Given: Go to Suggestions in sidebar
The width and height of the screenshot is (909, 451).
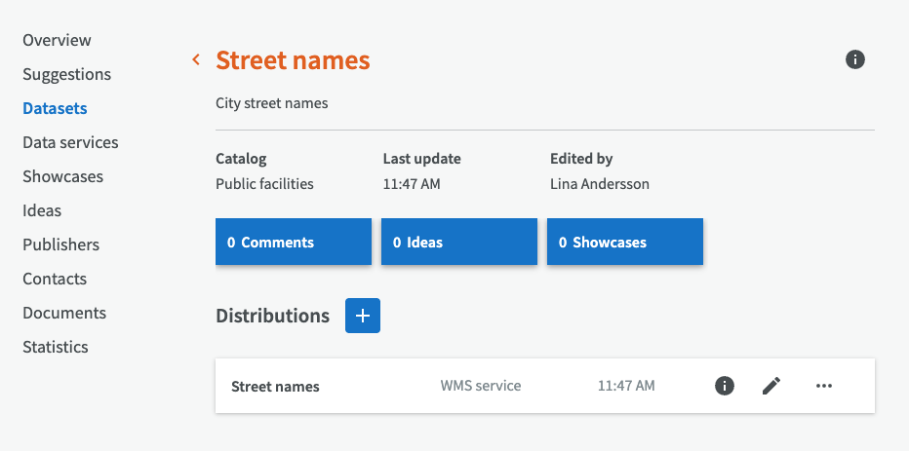Looking at the screenshot, I should click(x=66, y=74).
